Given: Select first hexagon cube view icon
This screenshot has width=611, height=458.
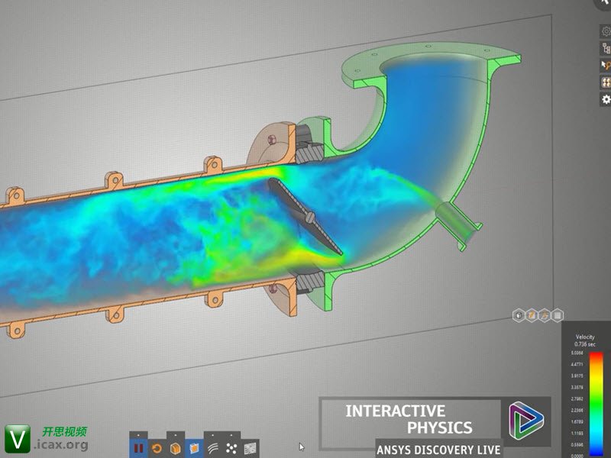Looking at the screenshot, I should pos(519,315).
